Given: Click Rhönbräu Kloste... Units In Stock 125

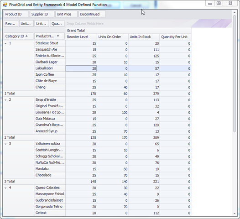Looking at the screenshot, I should 144,56.
